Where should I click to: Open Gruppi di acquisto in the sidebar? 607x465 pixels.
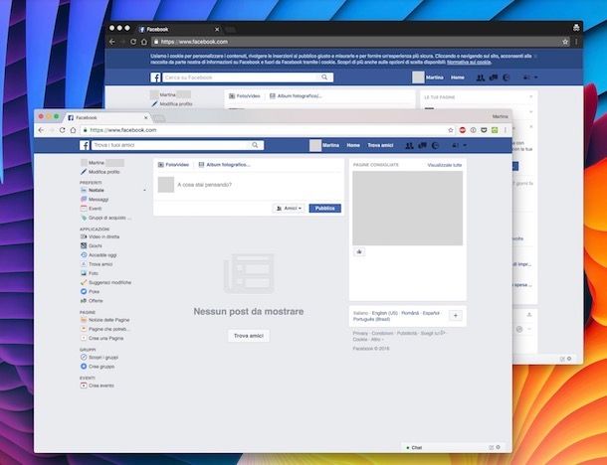click(x=105, y=218)
